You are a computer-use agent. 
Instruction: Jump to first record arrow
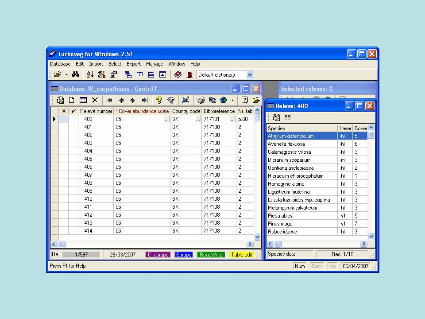pos(109,101)
